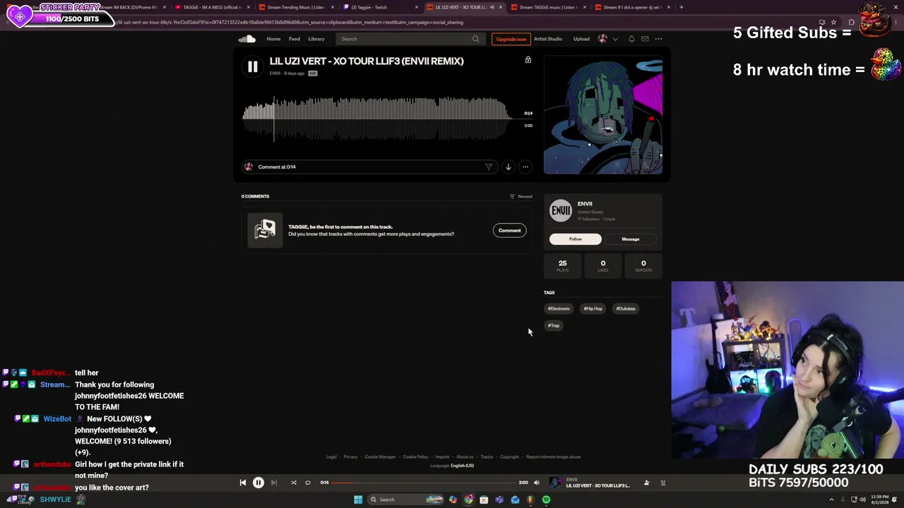The image size is (904, 508).
Task: Open the Upload page
Action: (581, 39)
